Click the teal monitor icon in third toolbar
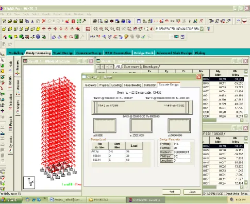Screen dimensions: 250x204 (176, 37)
